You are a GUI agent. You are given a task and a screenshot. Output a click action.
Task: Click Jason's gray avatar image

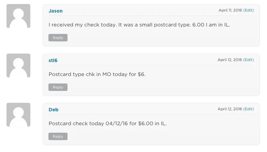[18, 16]
